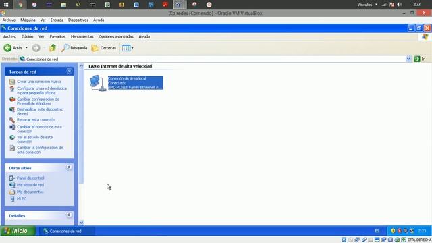Click the task pane scroll-down arrow
The height and width of the screenshot is (243, 432).
tap(81, 222)
